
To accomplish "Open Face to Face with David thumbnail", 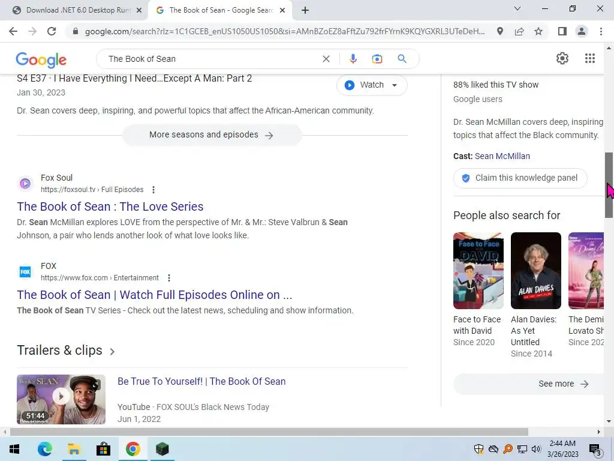I will click(x=478, y=271).
